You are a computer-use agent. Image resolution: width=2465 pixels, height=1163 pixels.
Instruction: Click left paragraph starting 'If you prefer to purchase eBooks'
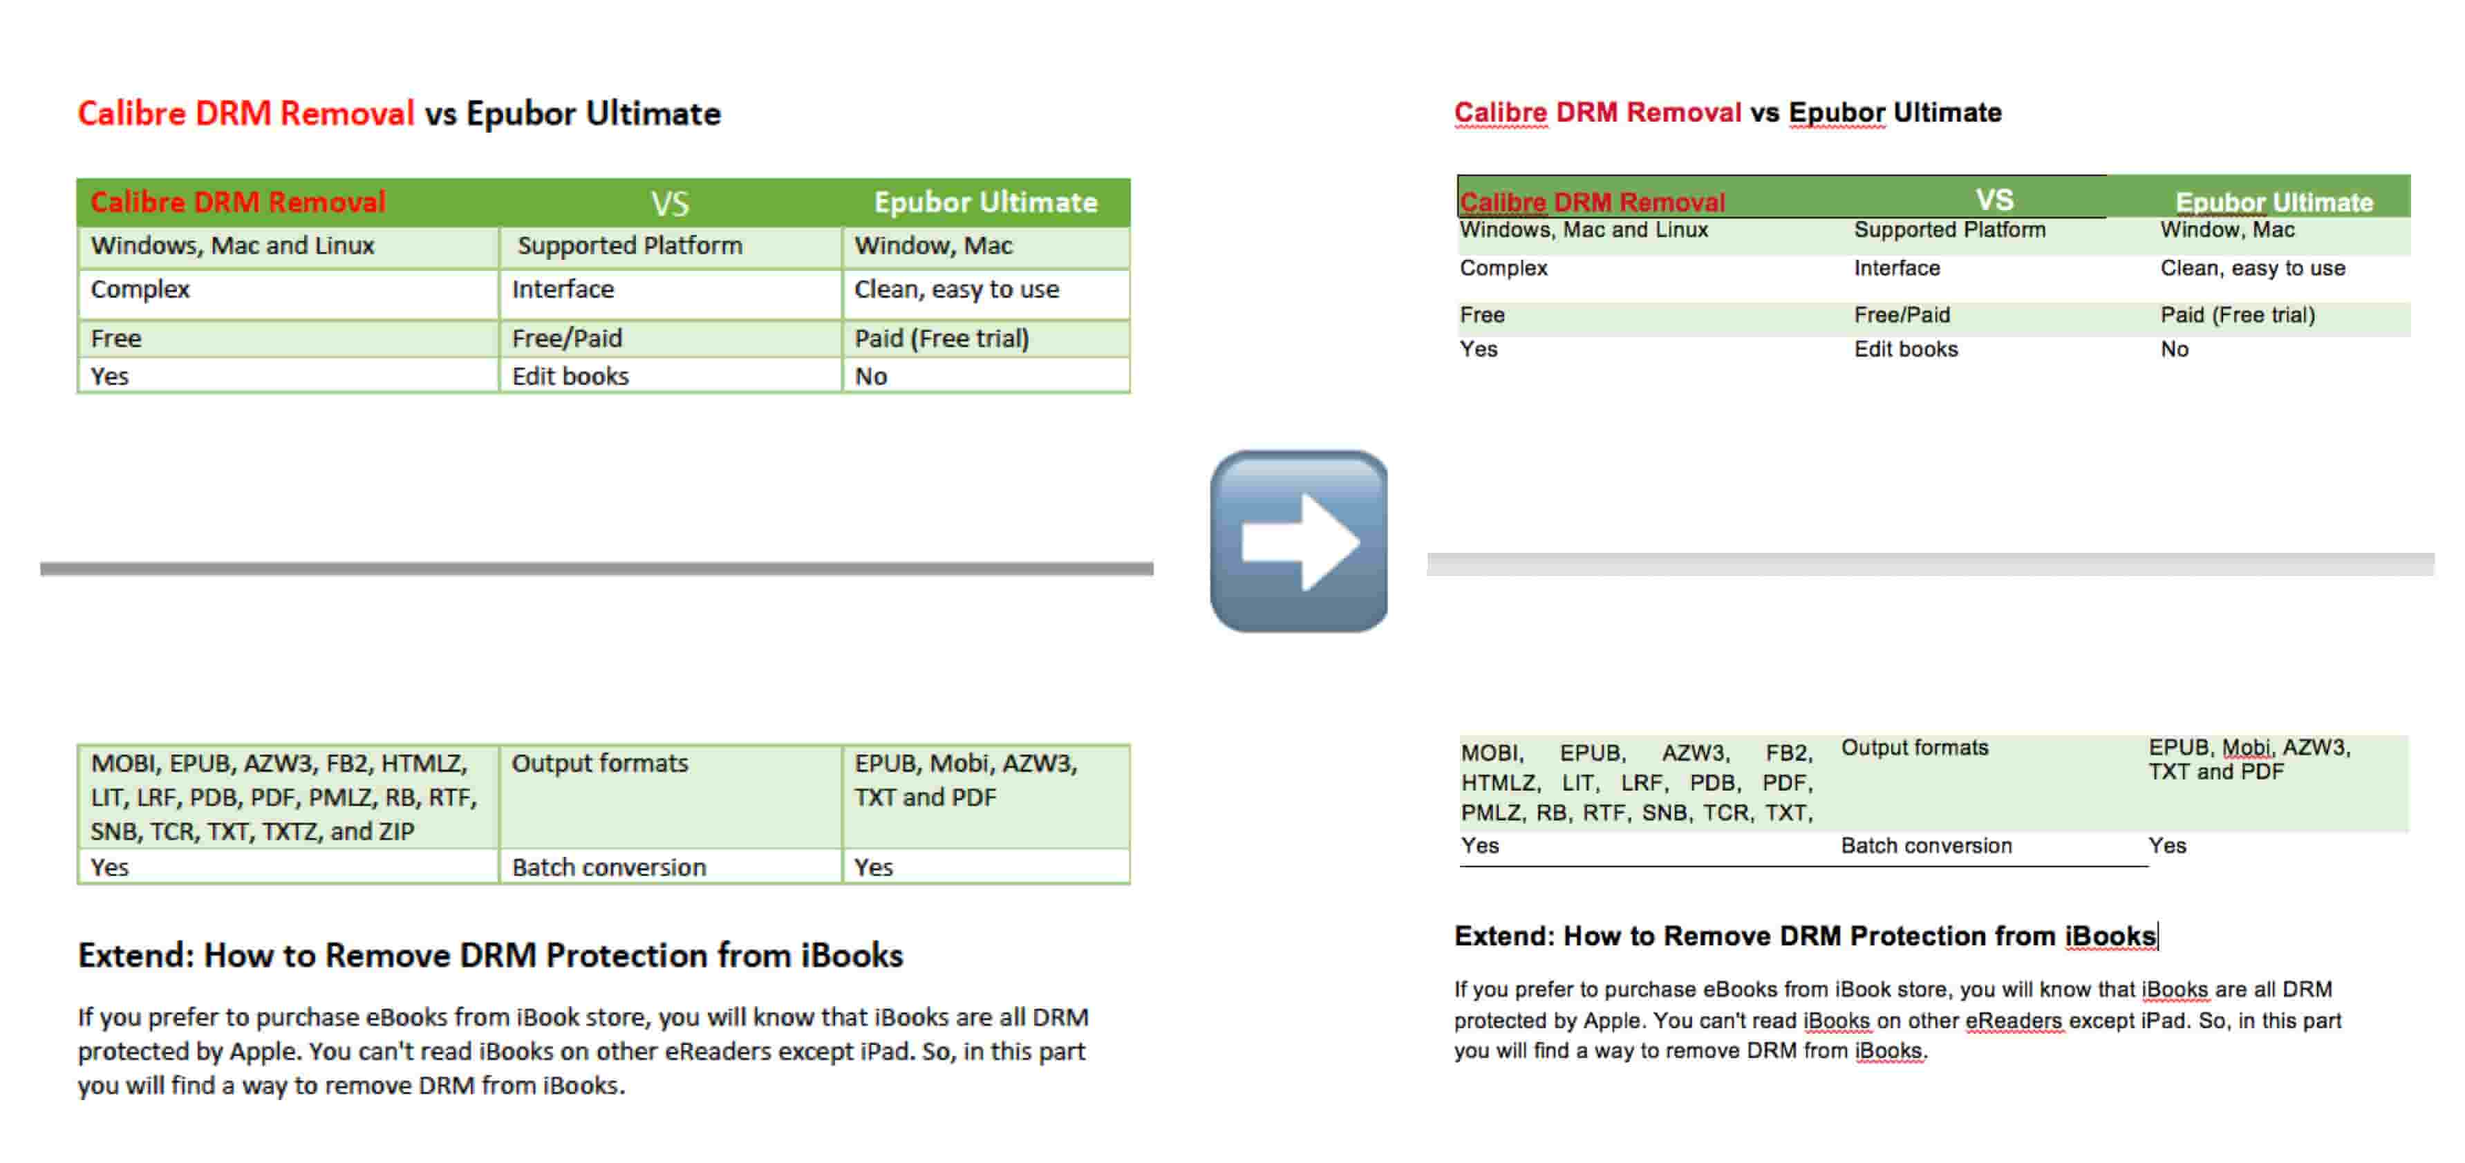point(583,1050)
